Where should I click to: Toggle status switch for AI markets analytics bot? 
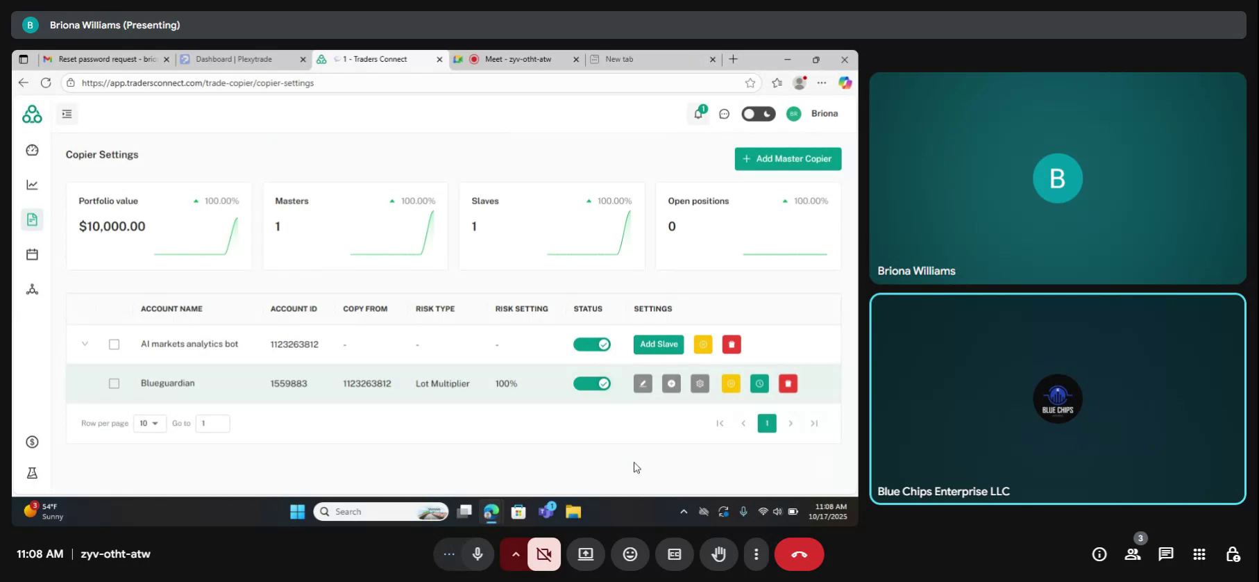592,344
